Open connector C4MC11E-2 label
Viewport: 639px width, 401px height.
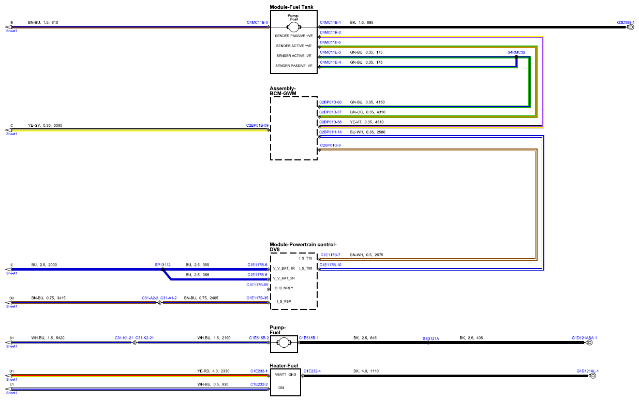[x=331, y=33]
